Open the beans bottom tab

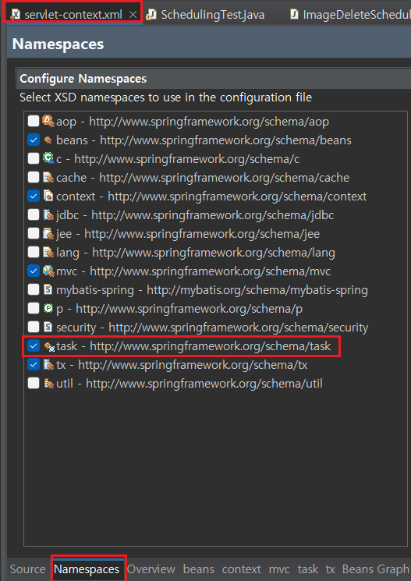click(x=199, y=569)
